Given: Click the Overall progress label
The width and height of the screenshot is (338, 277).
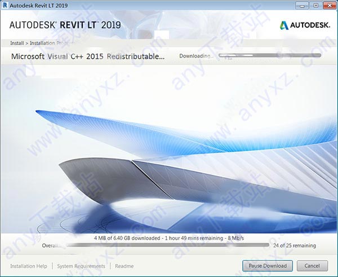Looking at the screenshot, I should tap(52, 245).
